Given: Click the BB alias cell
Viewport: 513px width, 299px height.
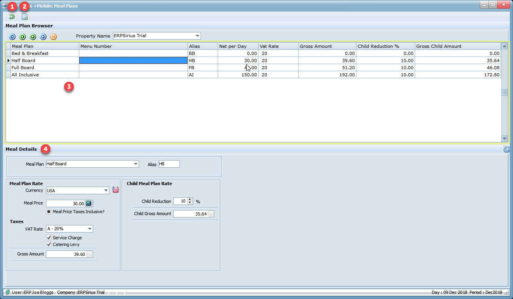Looking at the screenshot, I should point(203,53).
